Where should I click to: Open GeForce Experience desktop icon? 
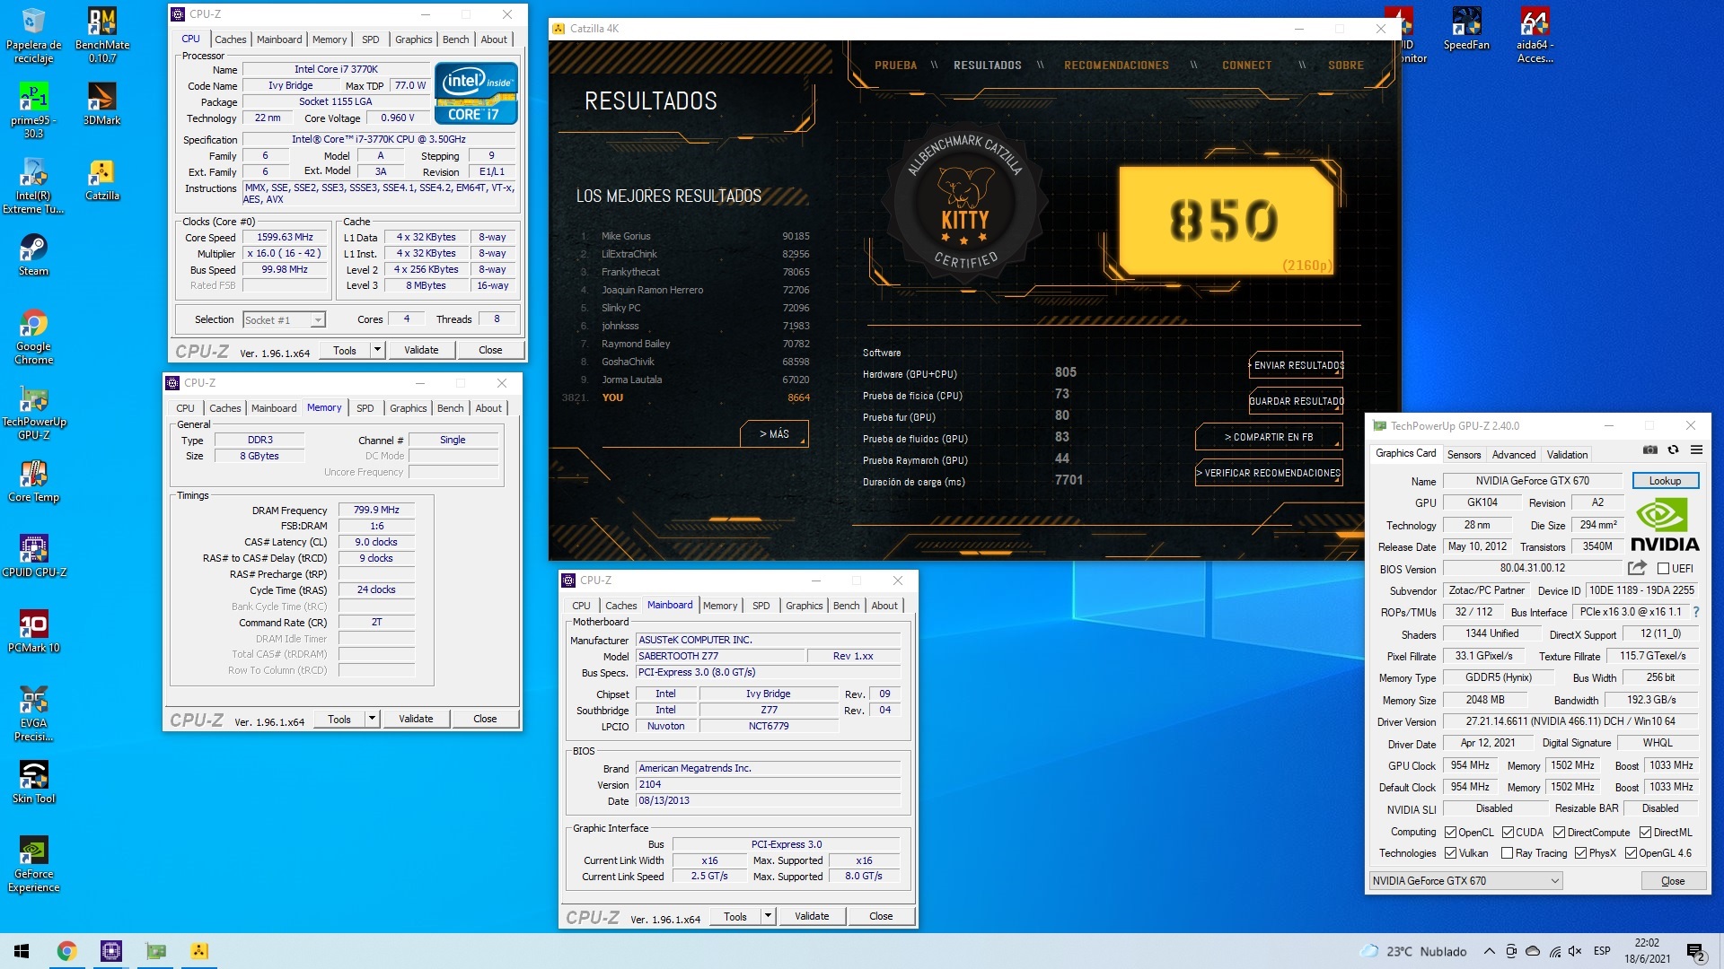[33, 865]
